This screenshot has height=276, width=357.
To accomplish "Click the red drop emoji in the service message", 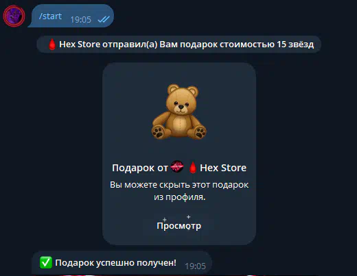I will coord(52,45).
